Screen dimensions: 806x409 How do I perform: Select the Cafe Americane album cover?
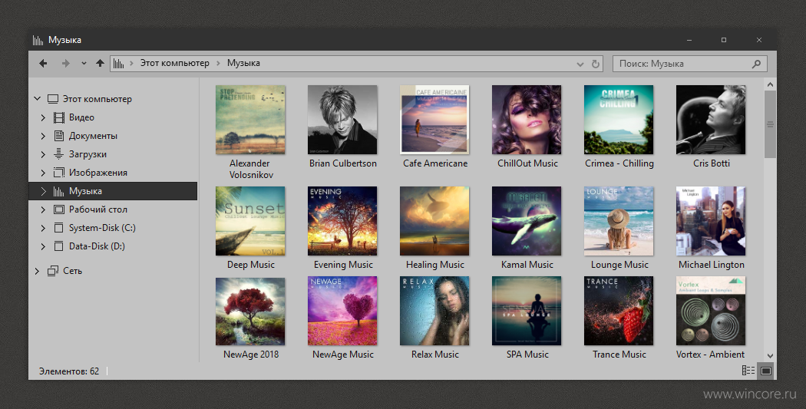434,120
